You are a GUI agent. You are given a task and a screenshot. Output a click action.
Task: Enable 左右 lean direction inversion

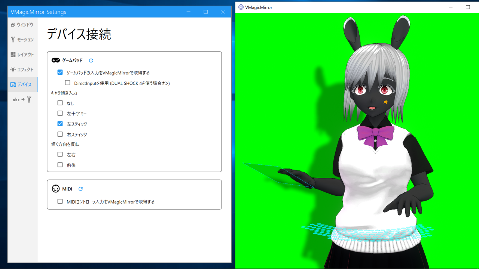pos(60,154)
